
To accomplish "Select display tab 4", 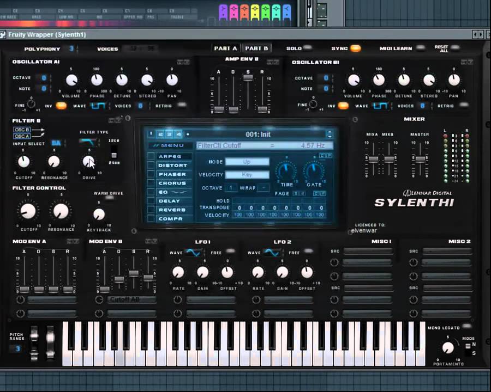I will [178, 134].
